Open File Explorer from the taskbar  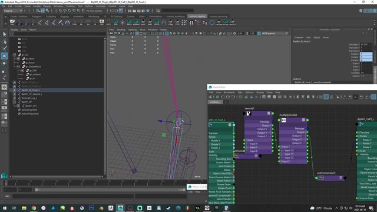pos(24,208)
